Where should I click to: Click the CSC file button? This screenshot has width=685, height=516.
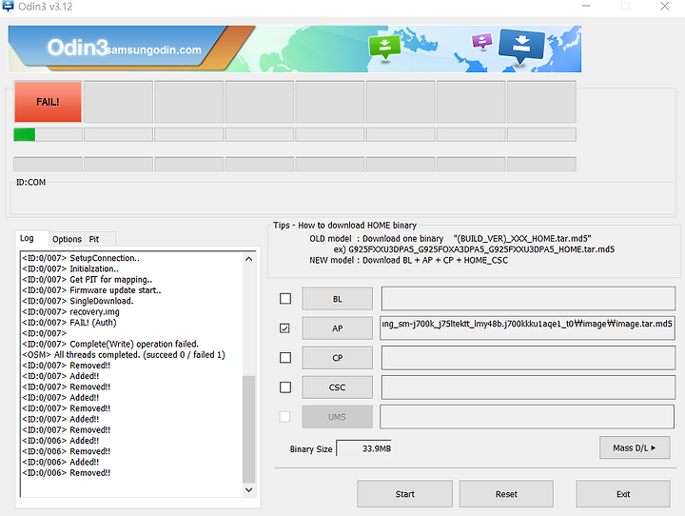pyautogui.click(x=337, y=387)
